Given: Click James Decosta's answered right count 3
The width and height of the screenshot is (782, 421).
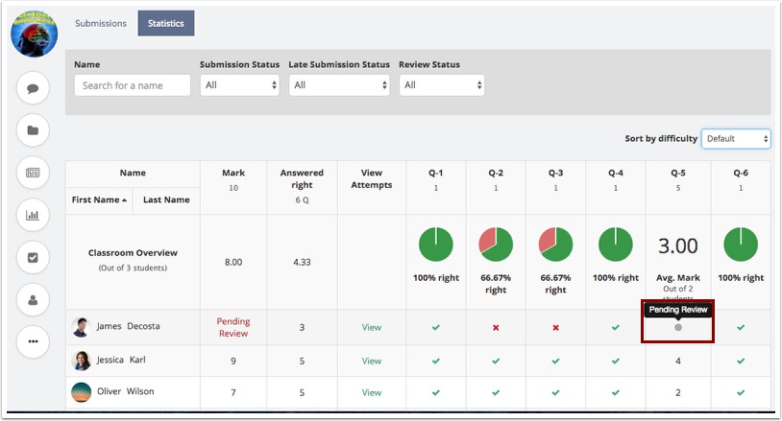Looking at the screenshot, I should (302, 327).
